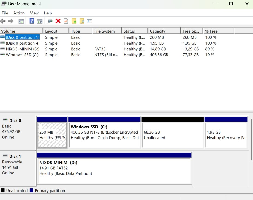Screen dimensions: 253x200
Task: Select the 1,95 GB Recovery partition block
Action: (x=226, y=135)
